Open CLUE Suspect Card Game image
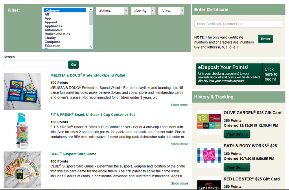This screenshot has width=289, height=190. [22, 170]
